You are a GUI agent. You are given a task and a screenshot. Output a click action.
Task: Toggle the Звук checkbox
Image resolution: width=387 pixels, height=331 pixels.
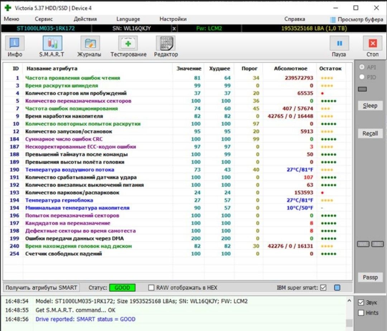pyautogui.click(x=361, y=302)
